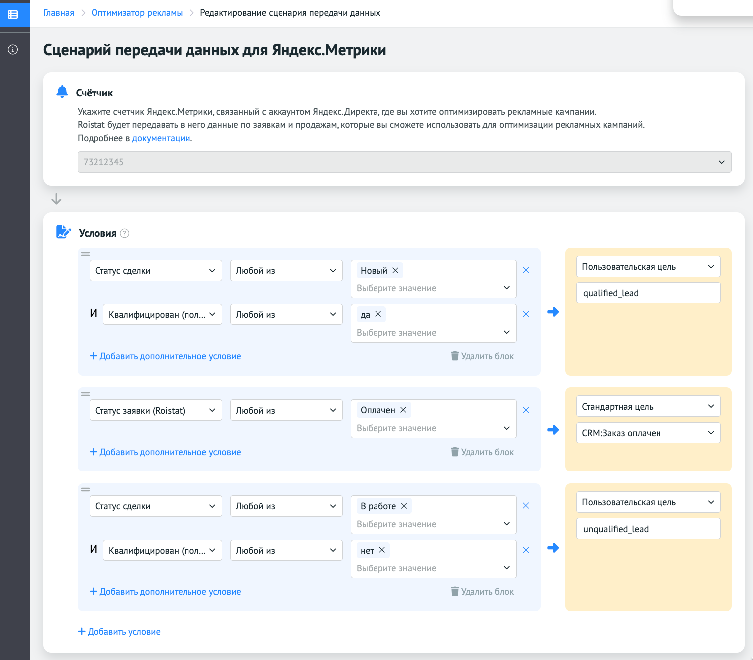Go to Главная breadcrumb
Screen dimensions: 753x660
click(59, 13)
